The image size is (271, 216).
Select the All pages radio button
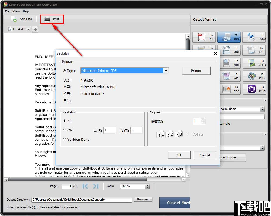pyautogui.click(x=64, y=121)
